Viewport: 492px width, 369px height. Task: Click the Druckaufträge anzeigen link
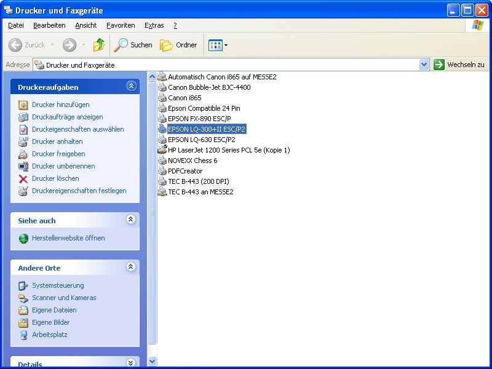(x=68, y=117)
